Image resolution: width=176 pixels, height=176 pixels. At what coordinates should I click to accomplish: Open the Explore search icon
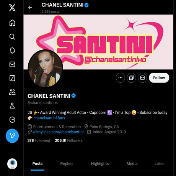click(12, 37)
